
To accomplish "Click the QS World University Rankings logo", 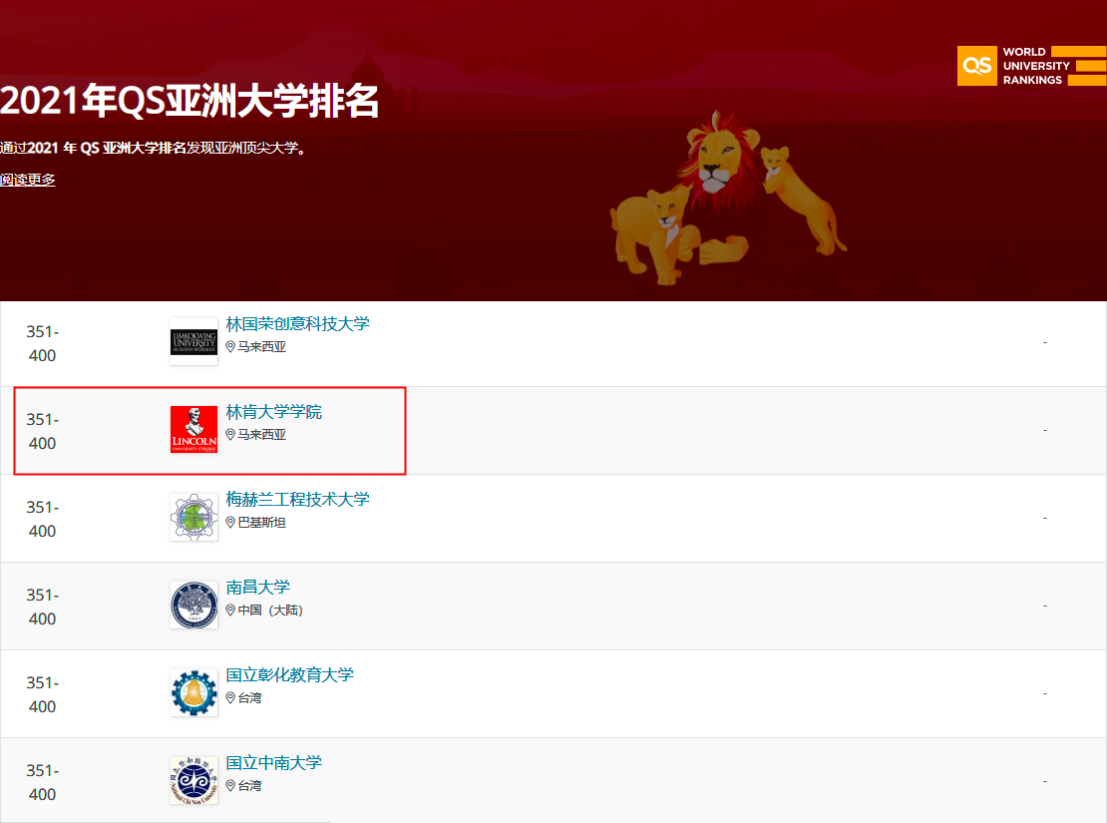I will [1031, 66].
